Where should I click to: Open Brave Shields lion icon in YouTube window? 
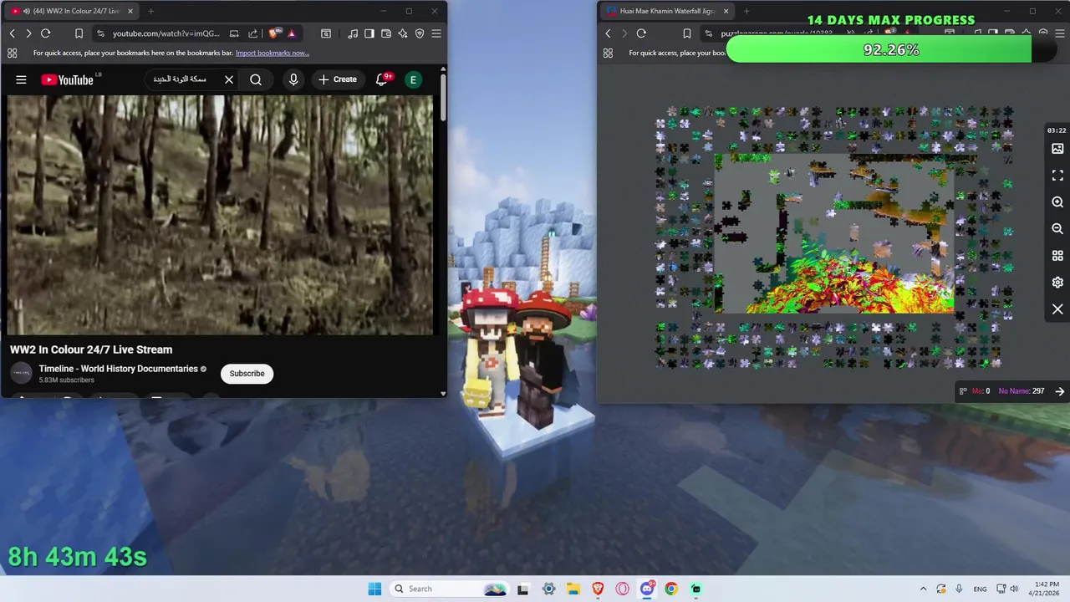pos(274,33)
